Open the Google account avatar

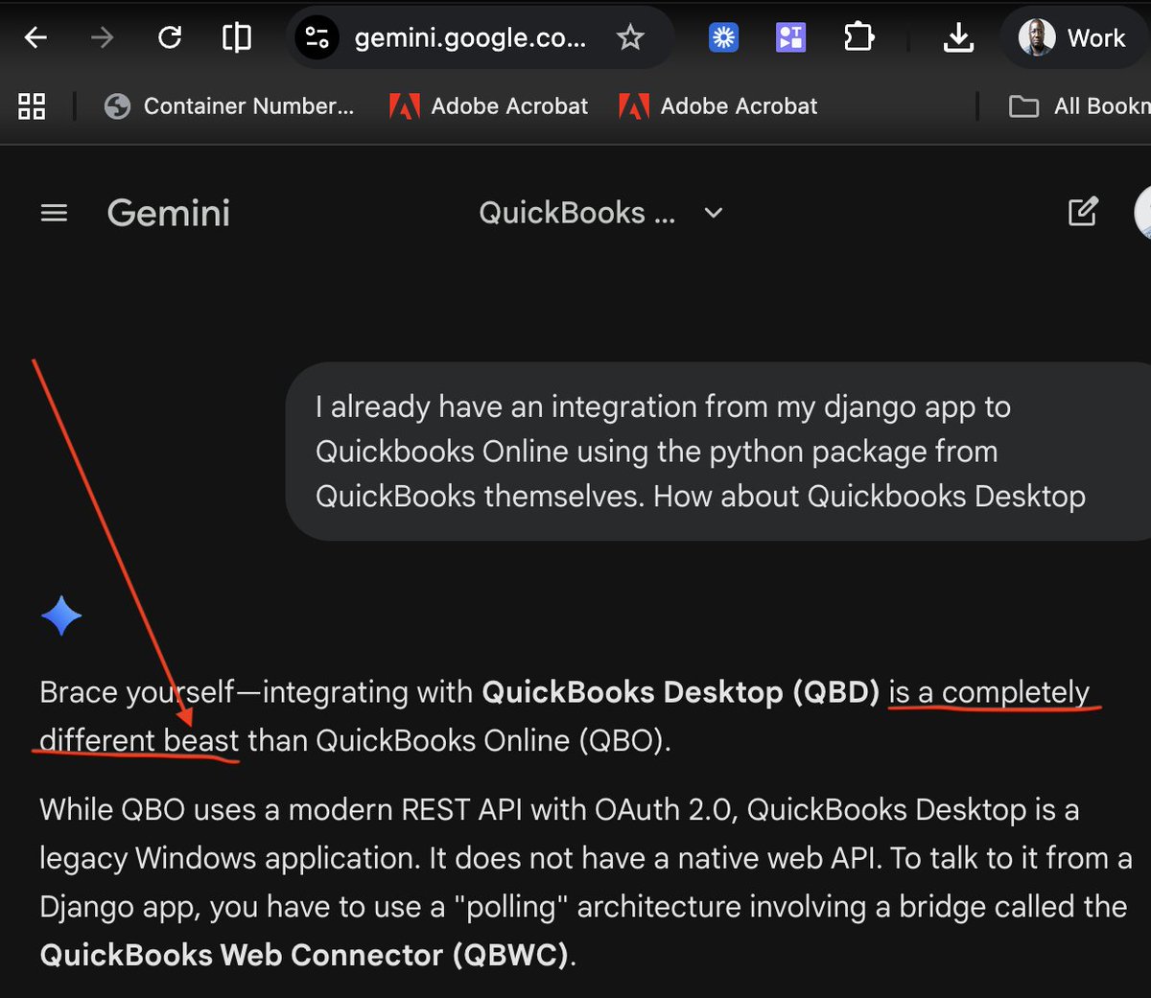click(x=1142, y=213)
